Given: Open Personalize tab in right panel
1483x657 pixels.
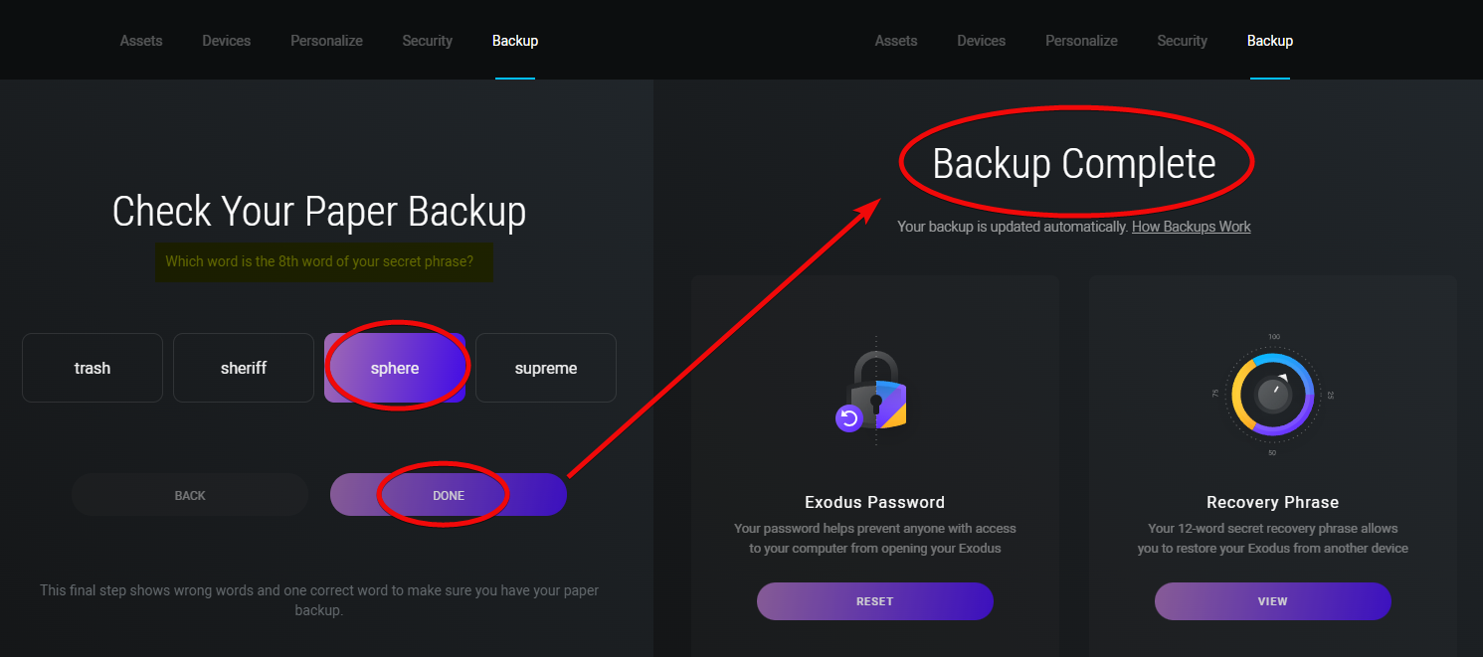Looking at the screenshot, I should click(x=1081, y=41).
